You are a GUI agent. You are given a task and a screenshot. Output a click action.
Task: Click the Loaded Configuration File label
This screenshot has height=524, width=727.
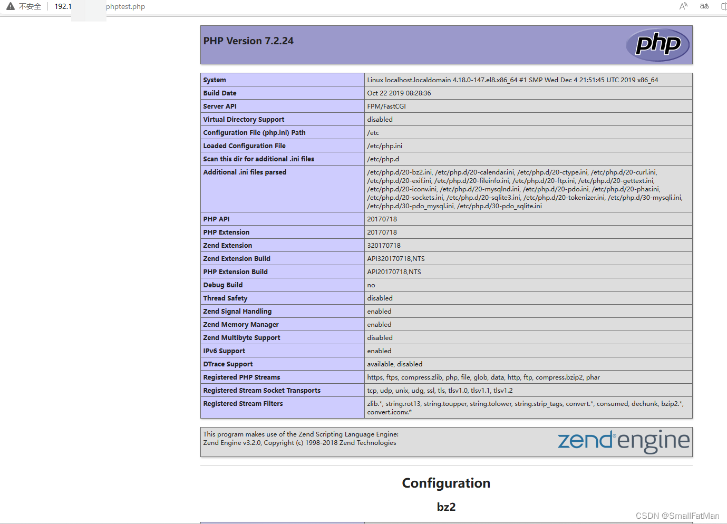(245, 145)
